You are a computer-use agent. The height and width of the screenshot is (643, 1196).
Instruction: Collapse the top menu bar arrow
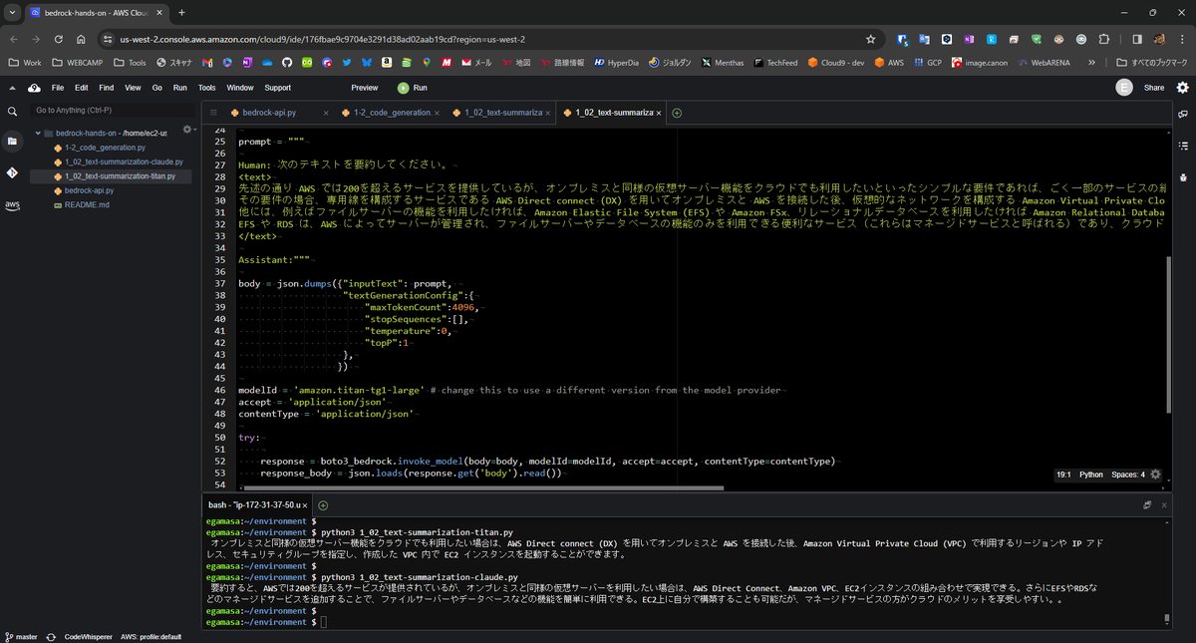point(12,88)
